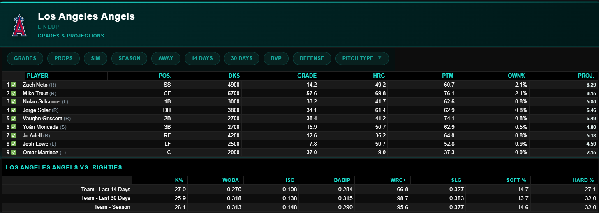Toggle checkbox for Jo Adell
599x213 pixels.
pos(14,135)
